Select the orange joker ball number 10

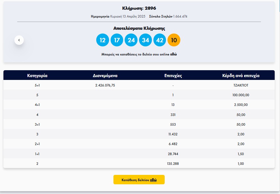(x=174, y=40)
